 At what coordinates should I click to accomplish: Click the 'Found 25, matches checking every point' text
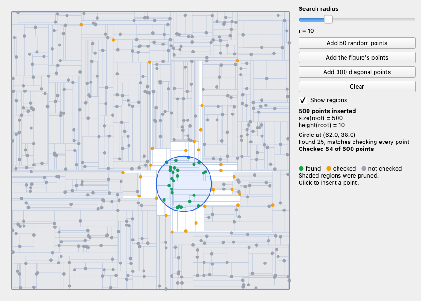[354, 142]
